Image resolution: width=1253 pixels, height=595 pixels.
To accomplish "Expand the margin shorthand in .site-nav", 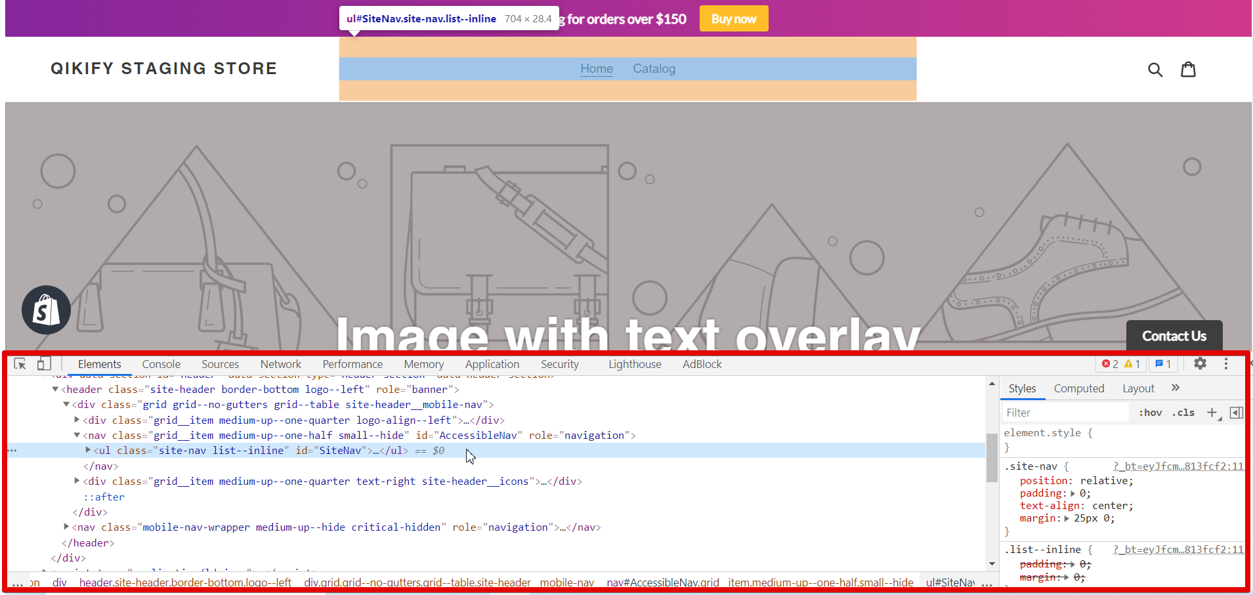I will [x=1067, y=518].
